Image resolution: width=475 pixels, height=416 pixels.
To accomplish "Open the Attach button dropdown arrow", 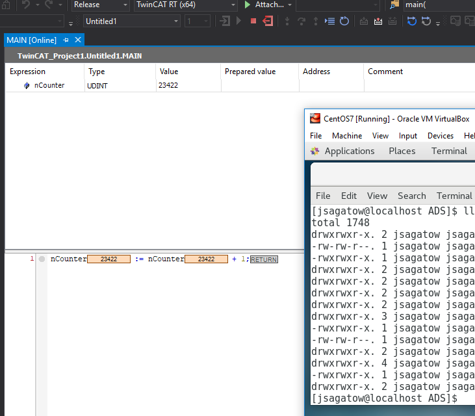I will tap(290, 5).
